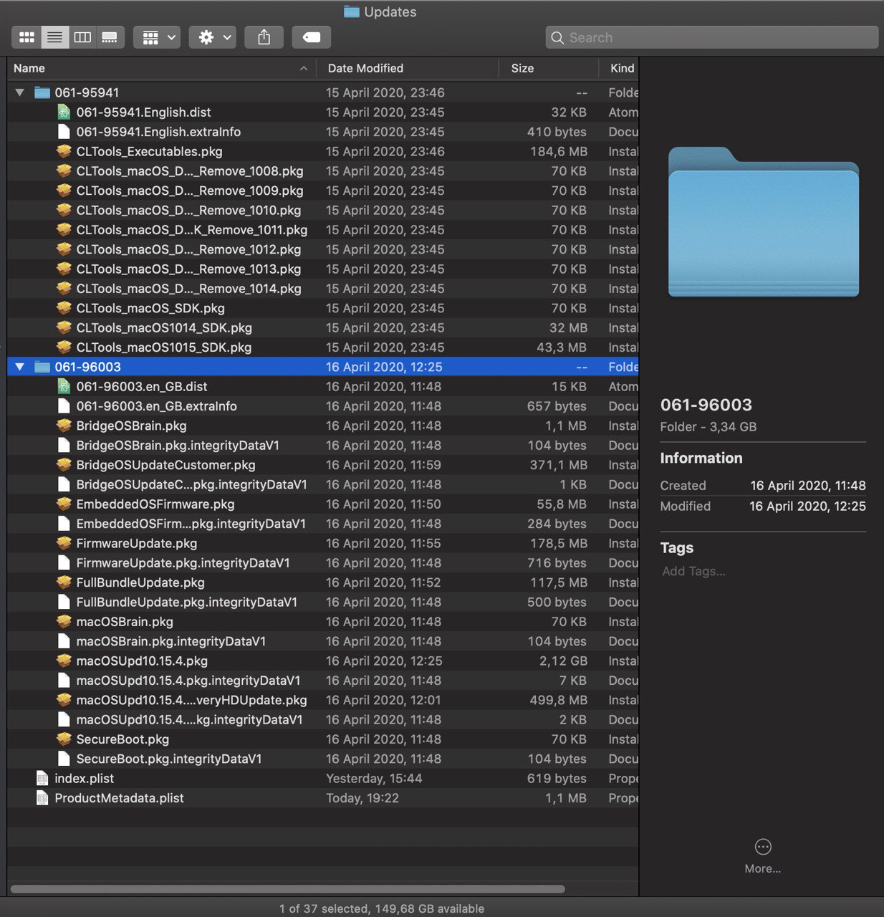
Task: Select the BridgeOSBrain.pkg package icon
Action: click(64, 426)
